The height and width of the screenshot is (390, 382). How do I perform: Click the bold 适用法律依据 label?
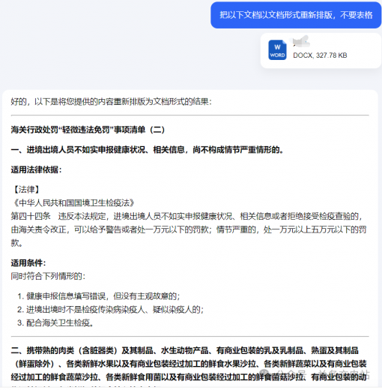[x=36, y=169]
